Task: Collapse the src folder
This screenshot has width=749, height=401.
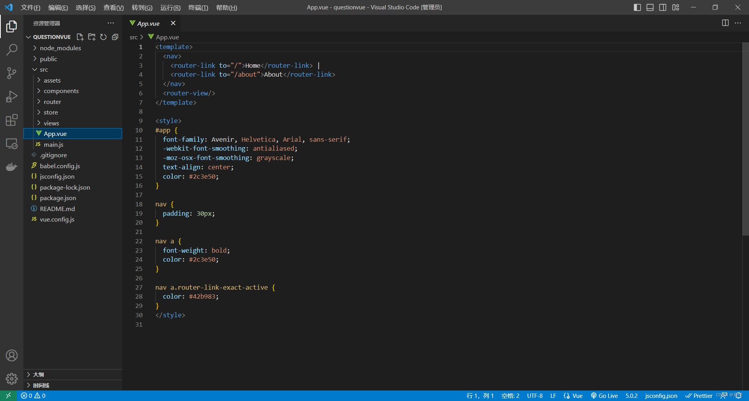Action: pos(73,70)
